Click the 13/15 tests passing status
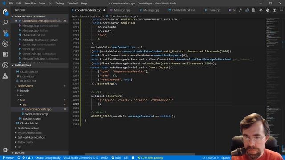285x160 pixels. [150, 158]
